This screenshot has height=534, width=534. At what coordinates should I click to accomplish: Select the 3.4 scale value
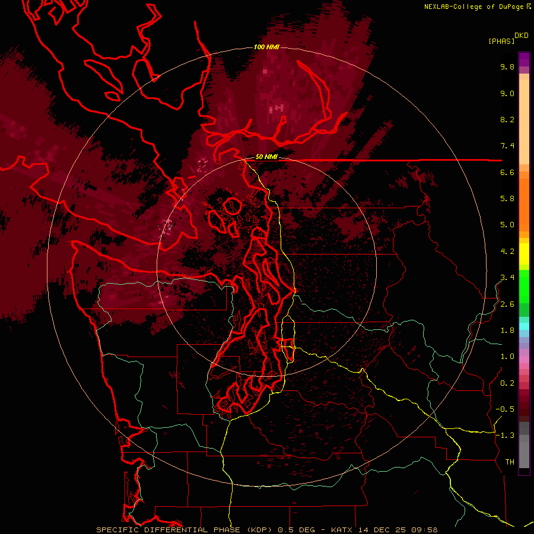507,278
